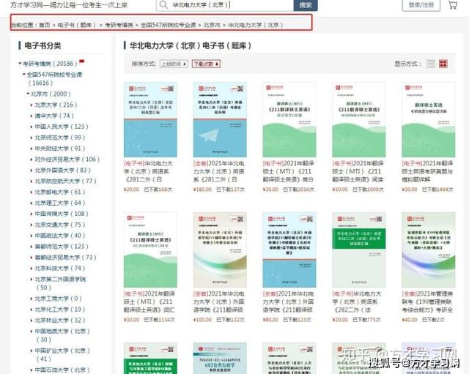Click the red flag beside 考研考博类
The height and width of the screenshot is (374, 469).
point(81,61)
